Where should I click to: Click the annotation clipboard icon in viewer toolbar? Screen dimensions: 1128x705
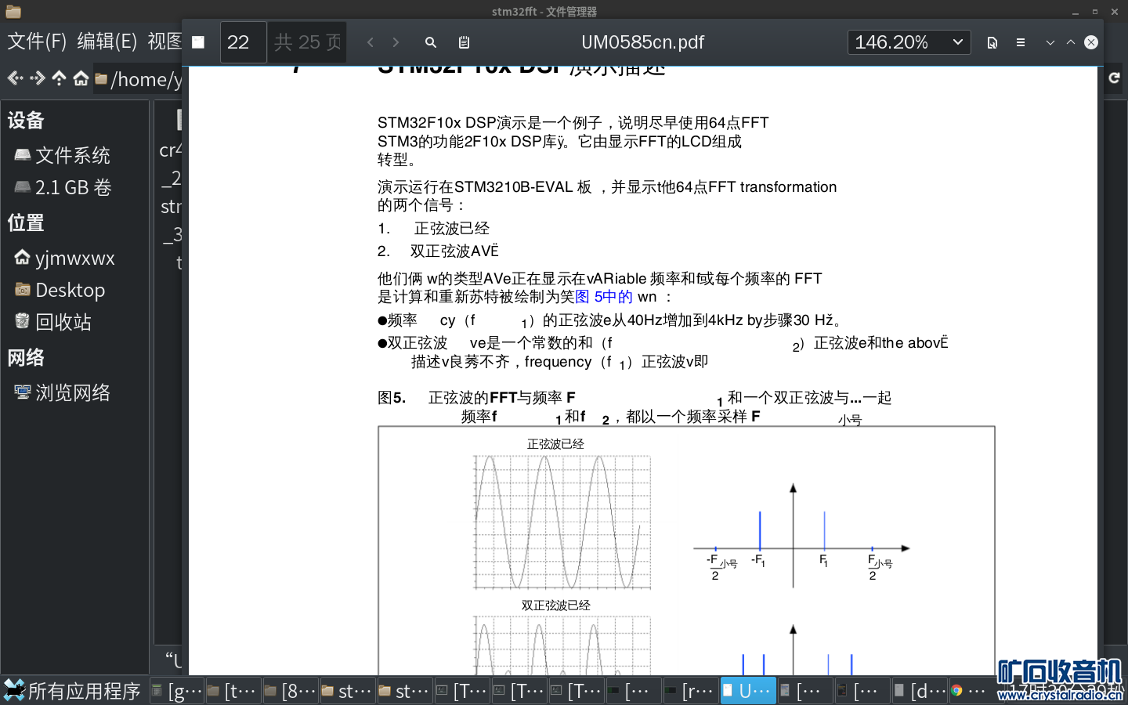464,42
